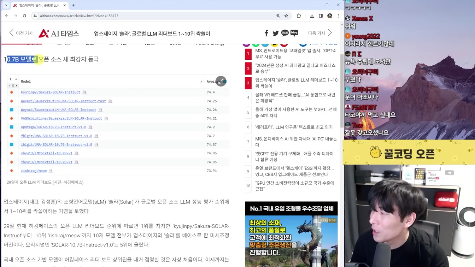Click kyujinpy/Sakura-SOLAR-Instruct in the table
The image size is (475, 267).
[51, 92]
